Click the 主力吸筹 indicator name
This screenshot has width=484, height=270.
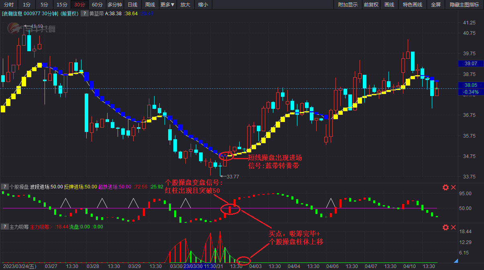(19, 227)
